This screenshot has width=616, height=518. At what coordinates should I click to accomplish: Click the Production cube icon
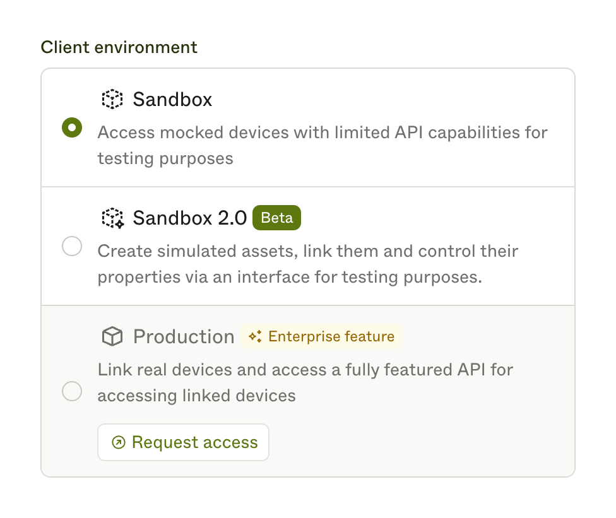[x=112, y=336]
